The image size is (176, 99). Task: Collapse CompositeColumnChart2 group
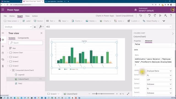[x=10, y=70]
